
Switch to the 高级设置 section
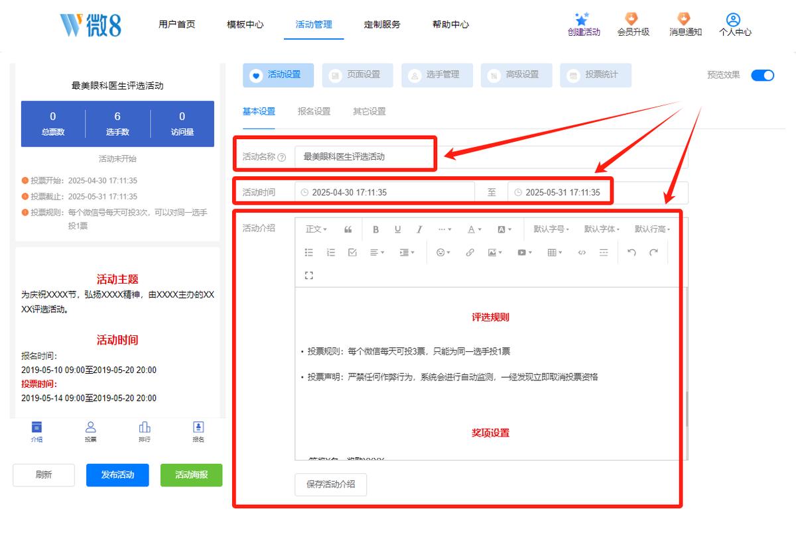[x=516, y=75]
